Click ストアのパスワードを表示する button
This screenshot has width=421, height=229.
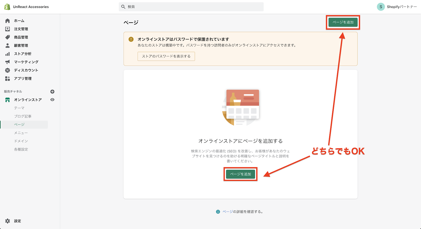tap(166, 56)
